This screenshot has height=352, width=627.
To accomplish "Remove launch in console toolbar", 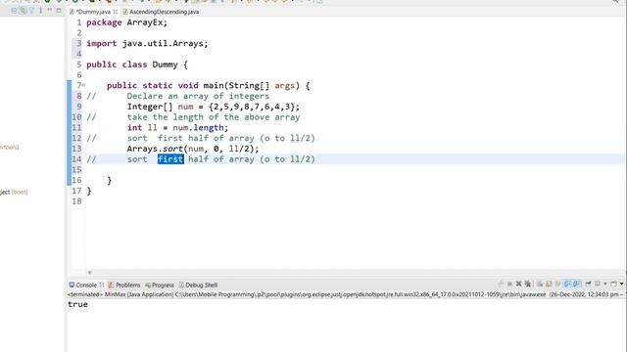I will pos(518,284).
